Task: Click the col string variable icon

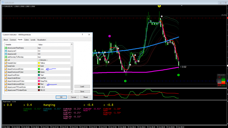Action: pyautogui.click(x=6, y=60)
